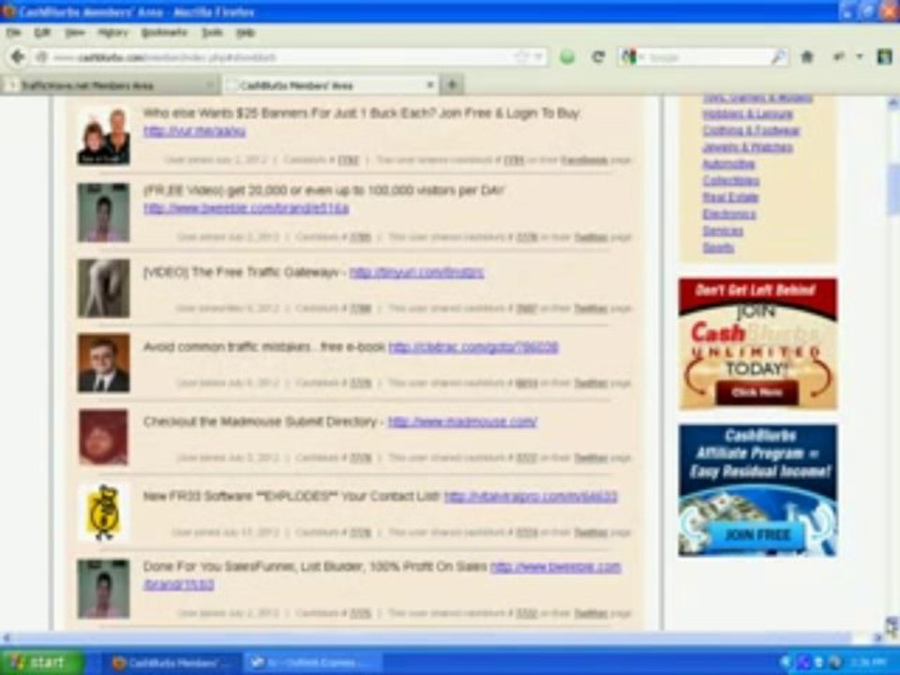The height and width of the screenshot is (675, 900).
Task: Click the couple avatar on the banners blurb
Action: pos(104,137)
